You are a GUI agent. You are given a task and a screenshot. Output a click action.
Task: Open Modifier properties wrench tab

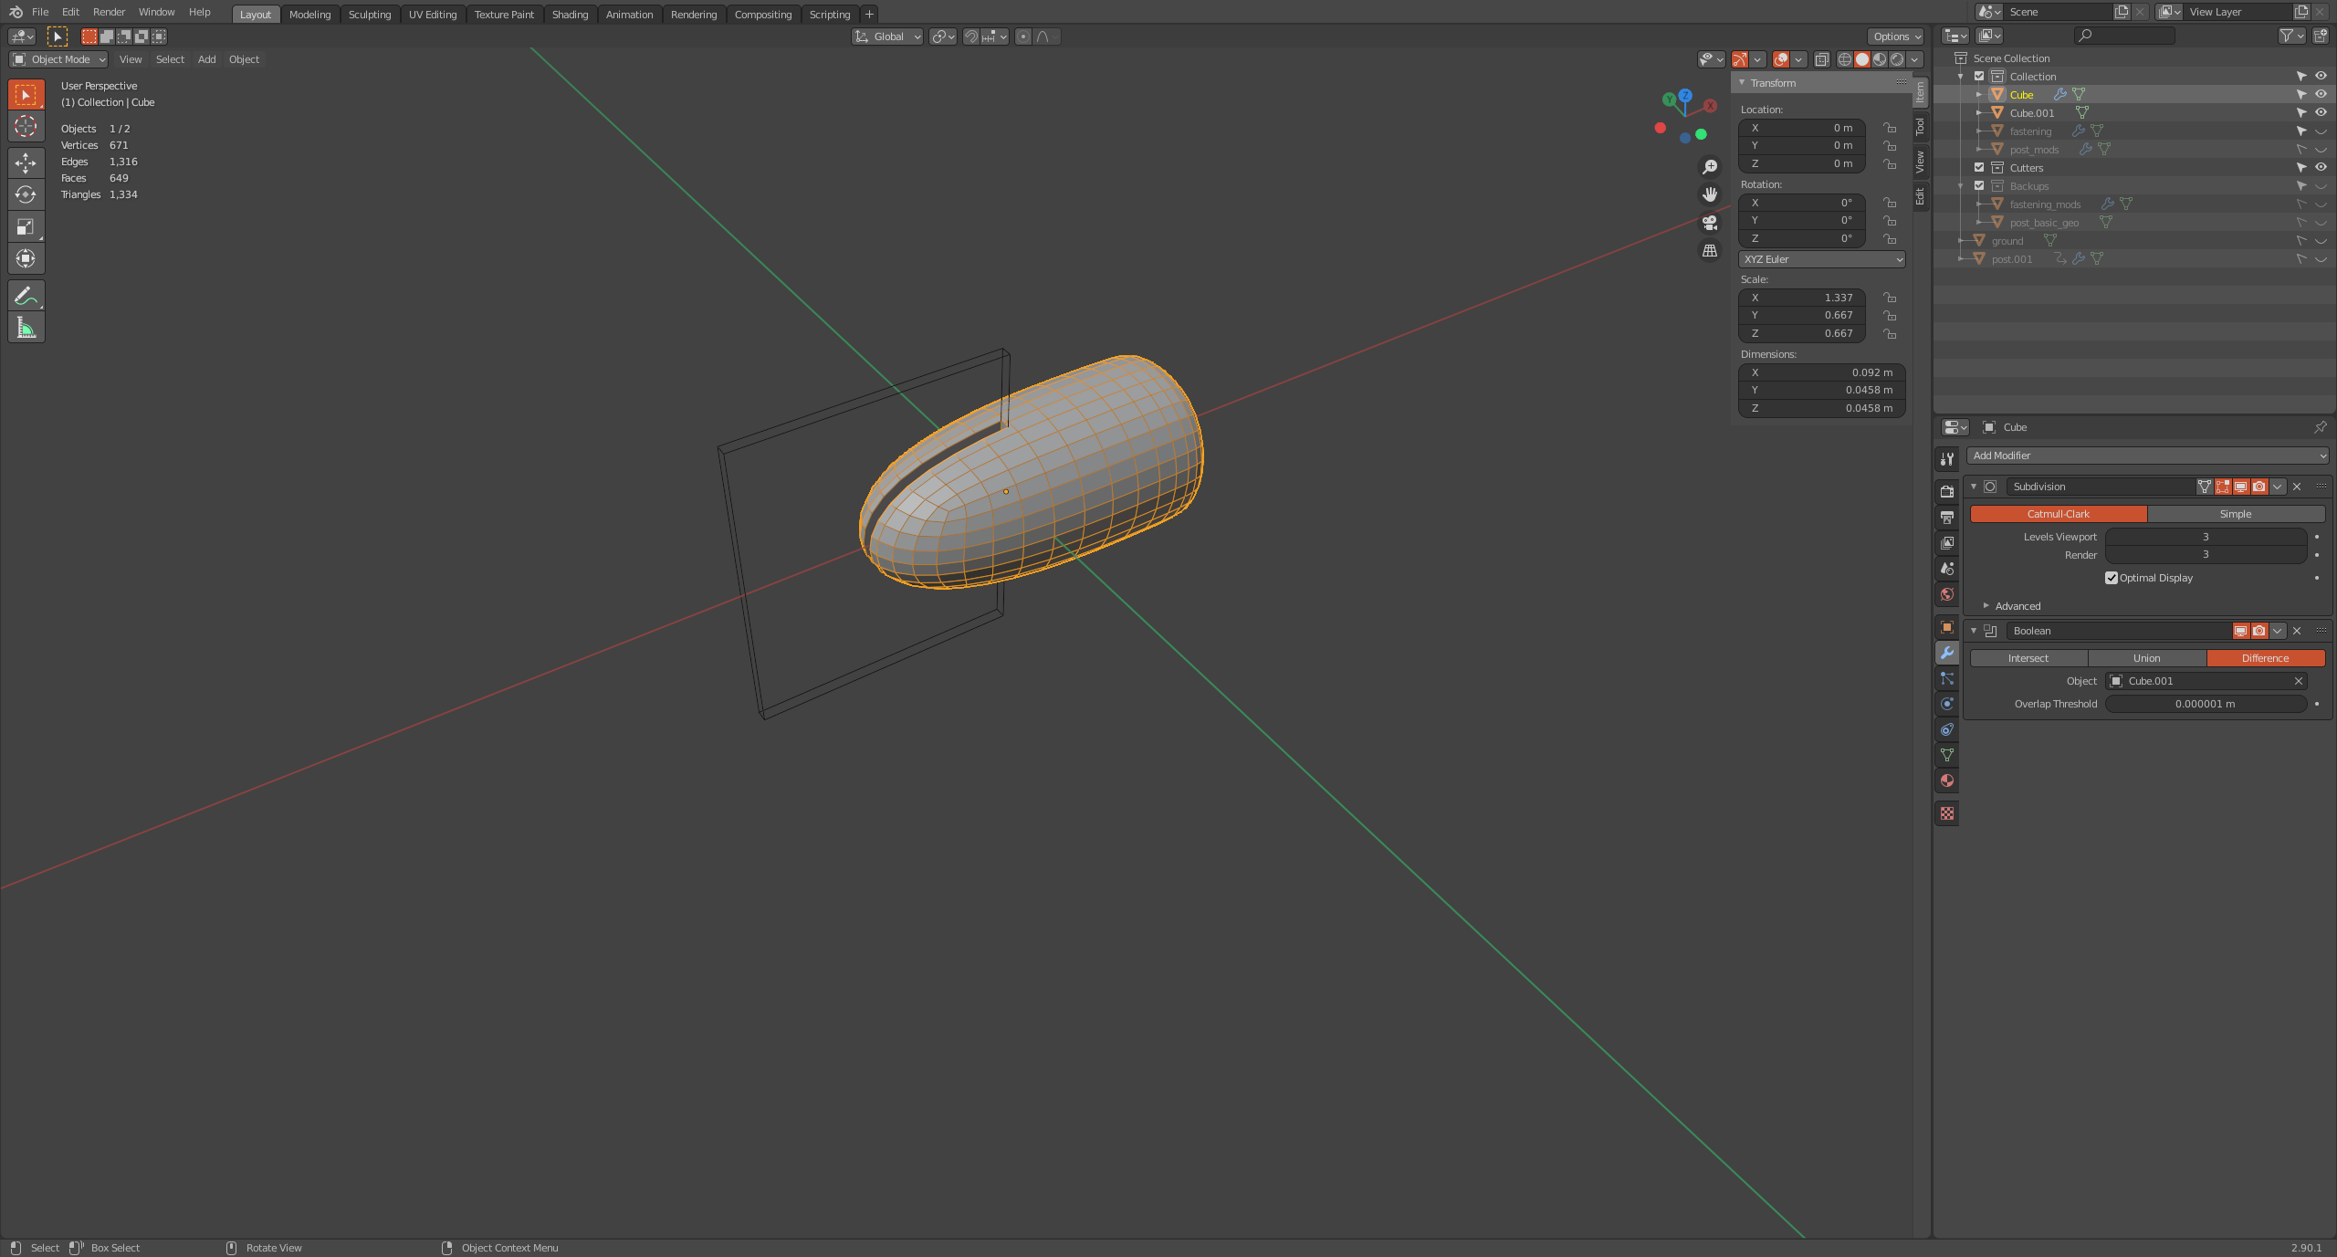click(x=1947, y=653)
